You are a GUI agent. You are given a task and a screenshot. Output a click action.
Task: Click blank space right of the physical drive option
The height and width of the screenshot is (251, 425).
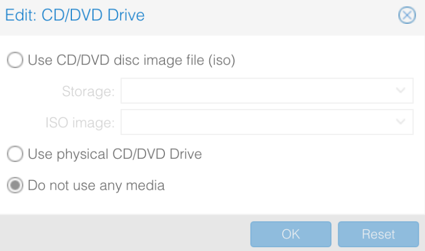310,154
